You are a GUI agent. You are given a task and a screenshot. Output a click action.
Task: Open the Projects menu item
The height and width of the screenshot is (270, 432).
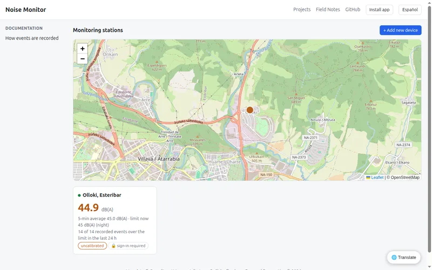(x=302, y=9)
